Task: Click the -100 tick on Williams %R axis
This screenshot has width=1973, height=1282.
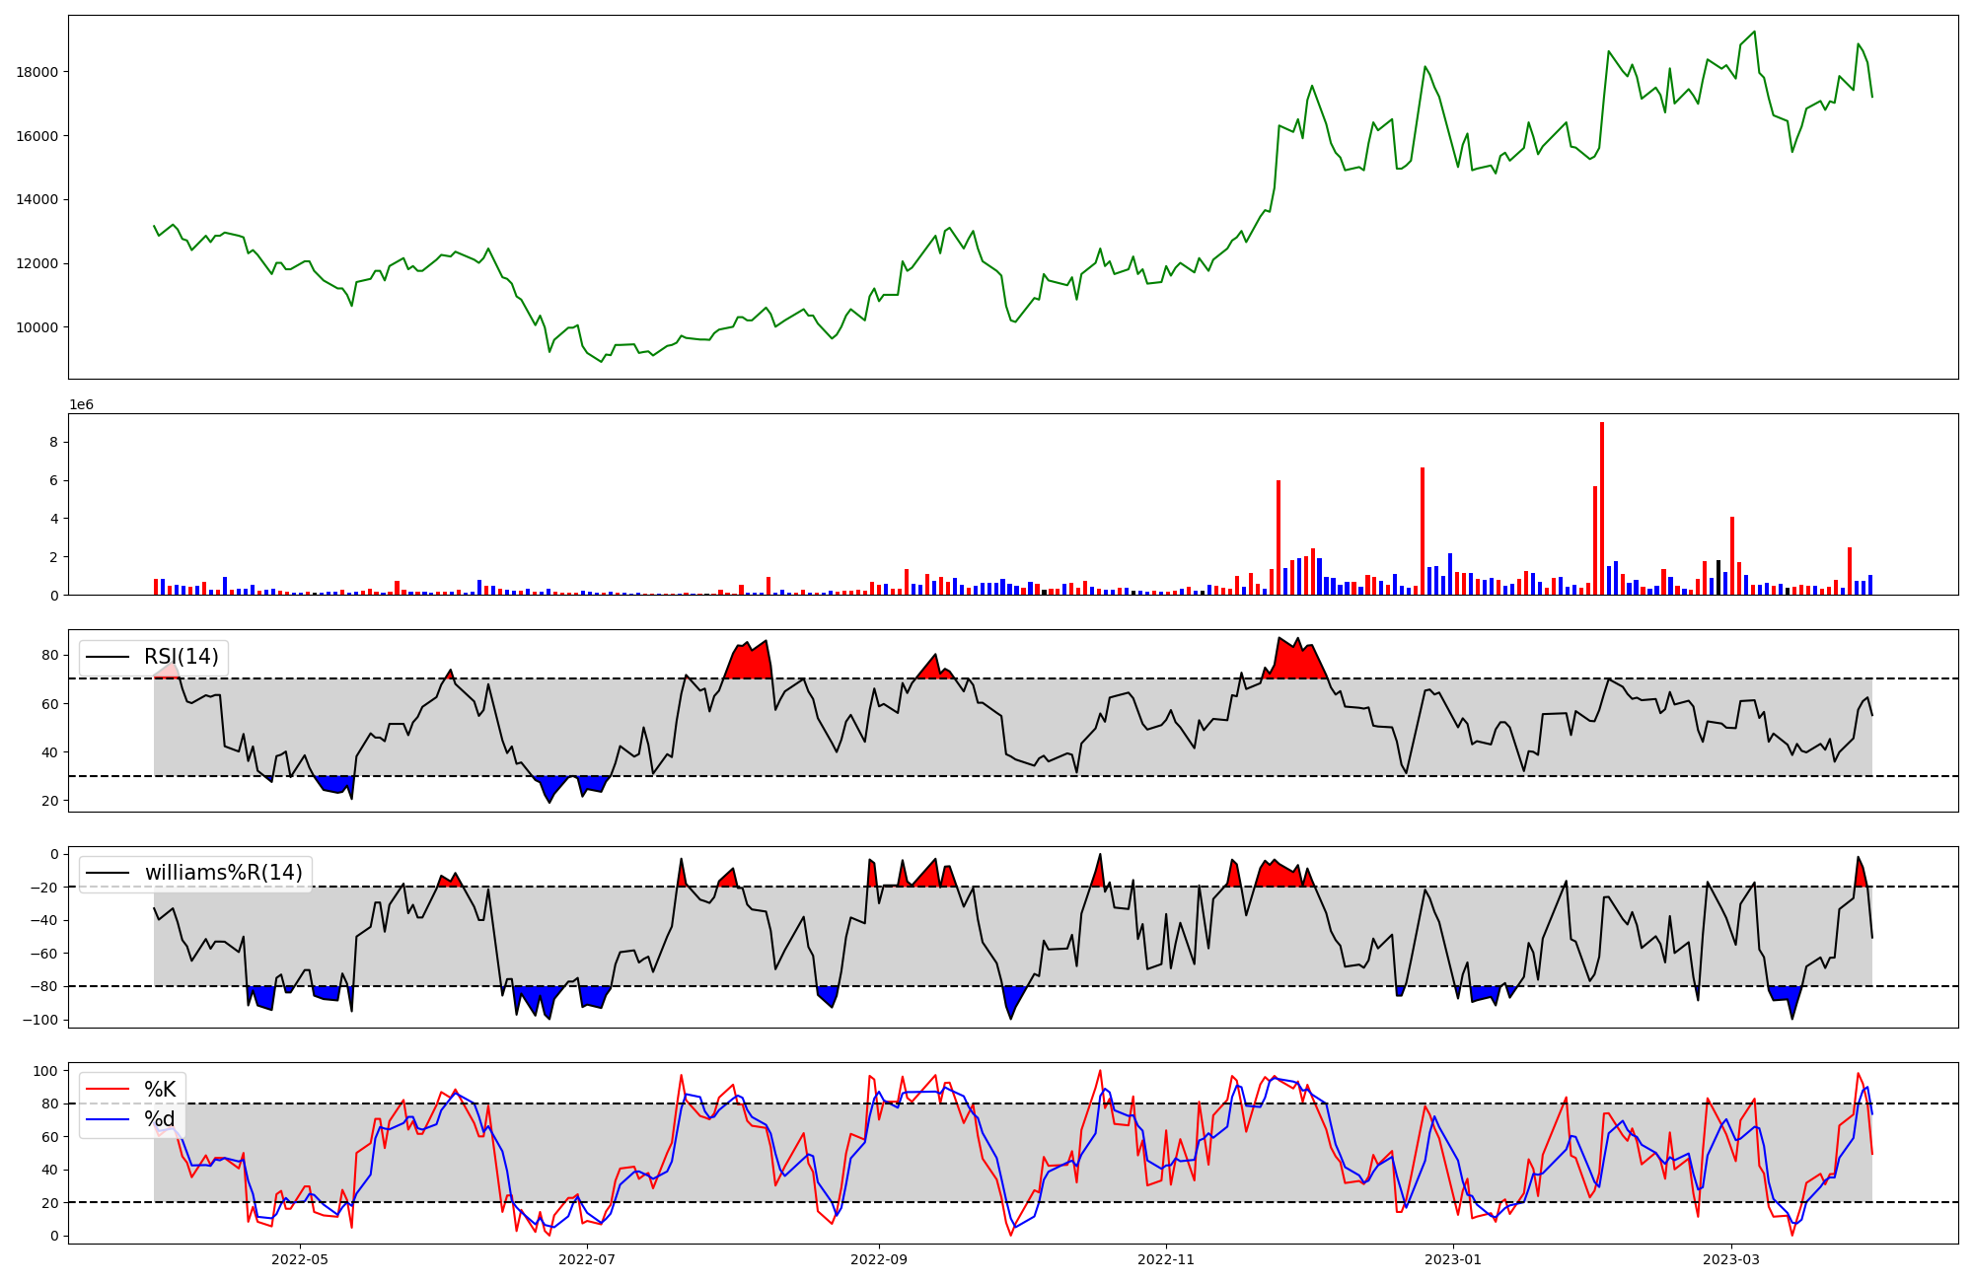Action: [x=40, y=1020]
